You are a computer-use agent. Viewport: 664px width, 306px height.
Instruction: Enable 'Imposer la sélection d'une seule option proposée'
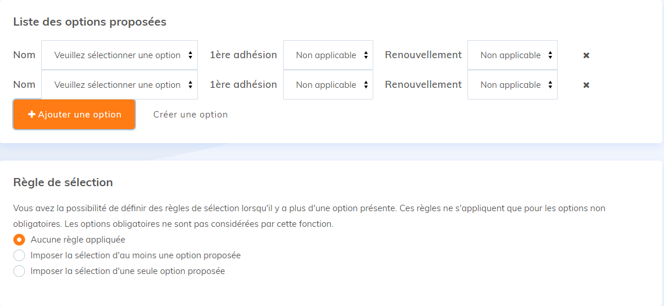point(19,271)
